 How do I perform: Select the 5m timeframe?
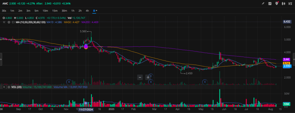(37, 11)
